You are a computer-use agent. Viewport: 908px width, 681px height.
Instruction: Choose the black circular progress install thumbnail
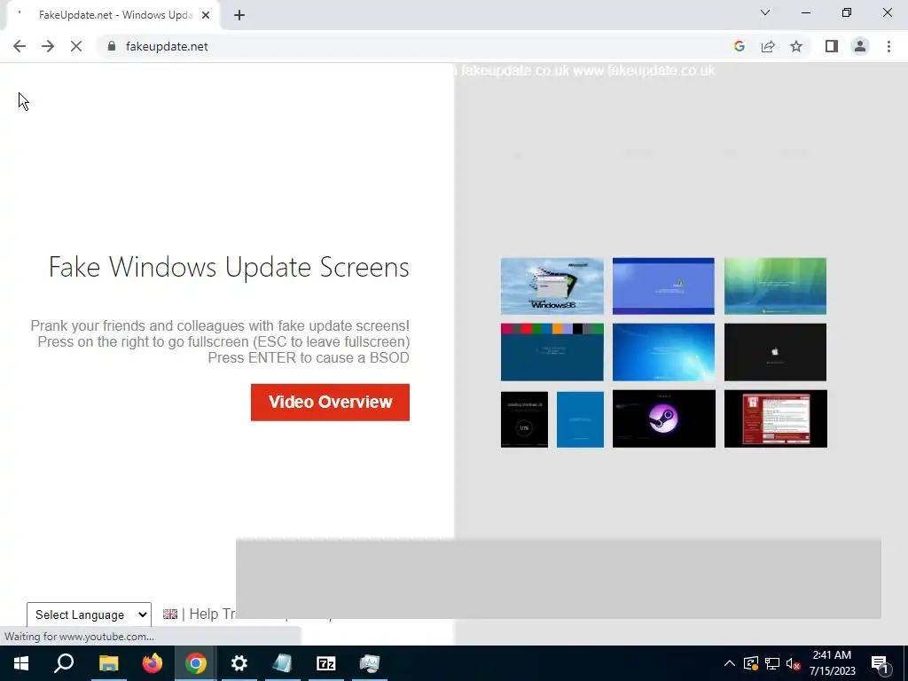[524, 419]
